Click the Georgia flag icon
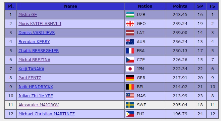221x121 pixels. (130, 24)
